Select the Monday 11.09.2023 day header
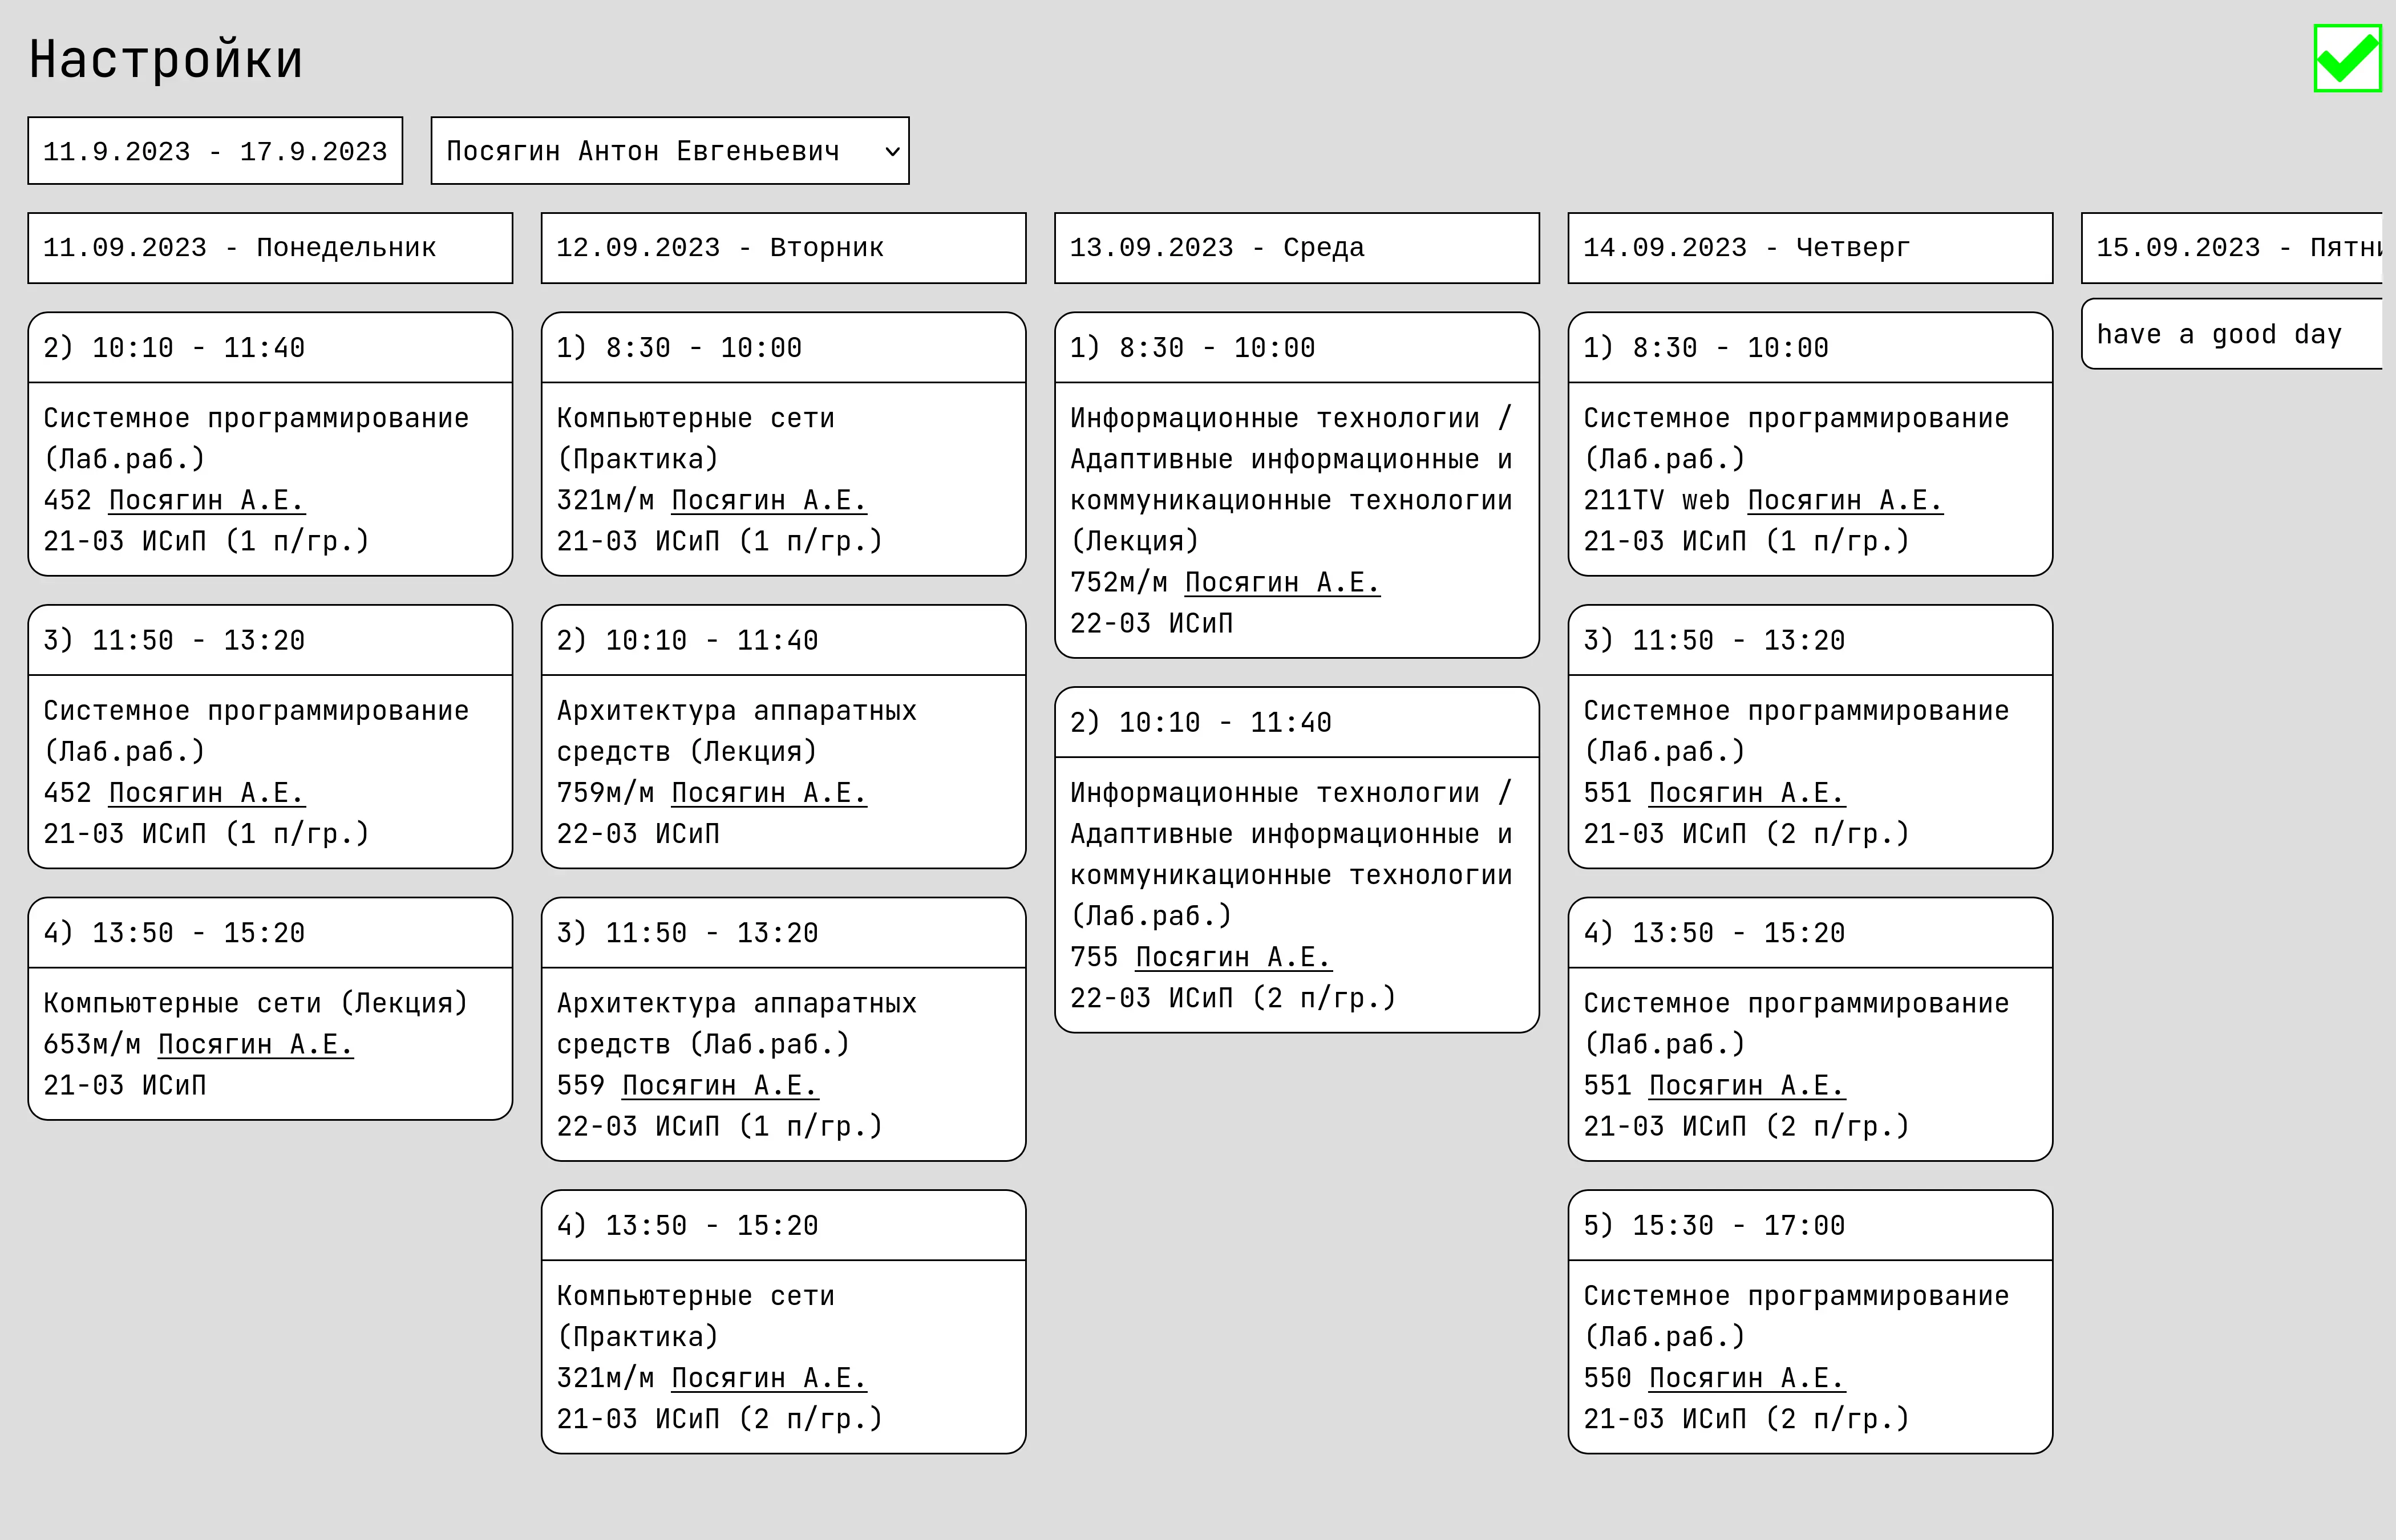 tap(270, 248)
